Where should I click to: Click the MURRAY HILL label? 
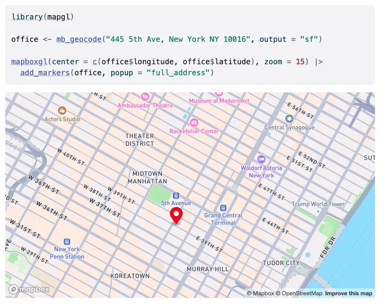[x=208, y=269]
